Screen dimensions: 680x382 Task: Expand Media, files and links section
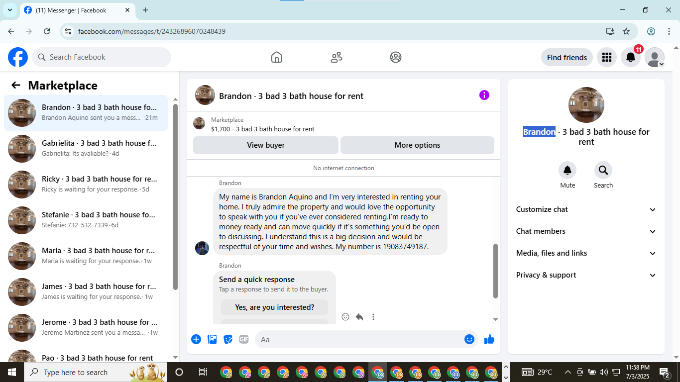coord(586,253)
